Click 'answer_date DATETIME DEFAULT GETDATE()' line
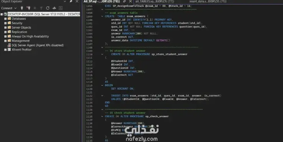Screen dimensions: 283x142 [141, 41]
